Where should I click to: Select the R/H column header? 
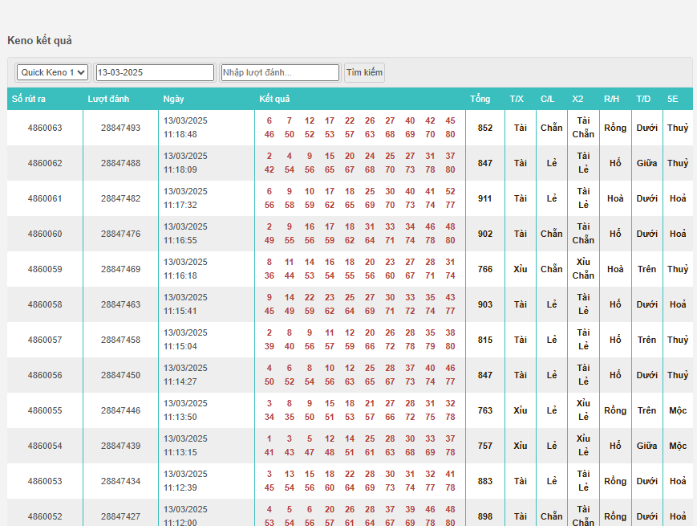pyautogui.click(x=611, y=99)
